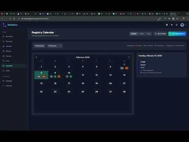Image resolution: width=189 pixels, height=142 pixels.
Task: Click the Emergency legend color dot
Action: 176,46
